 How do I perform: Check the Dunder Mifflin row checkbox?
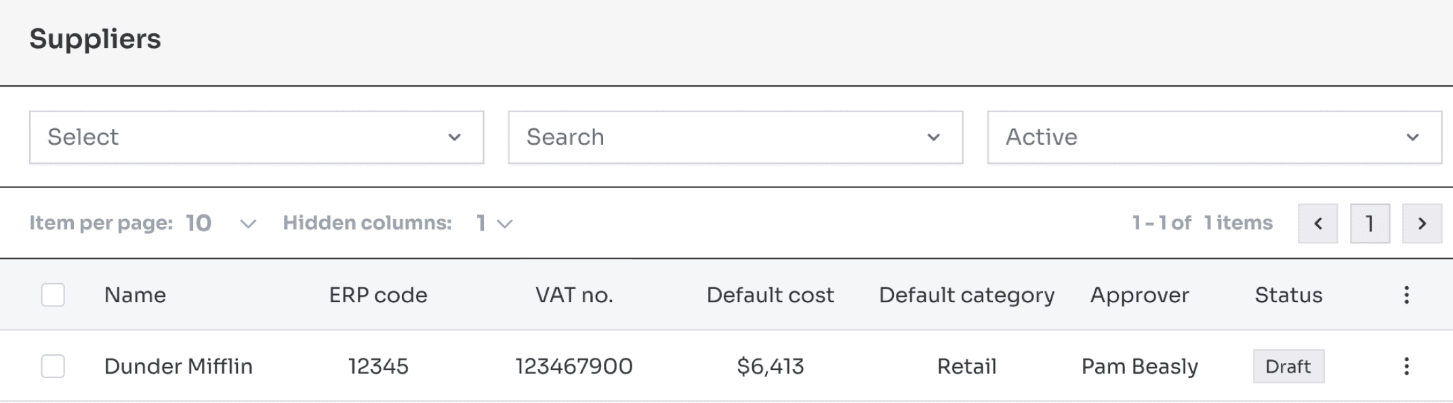[53, 366]
